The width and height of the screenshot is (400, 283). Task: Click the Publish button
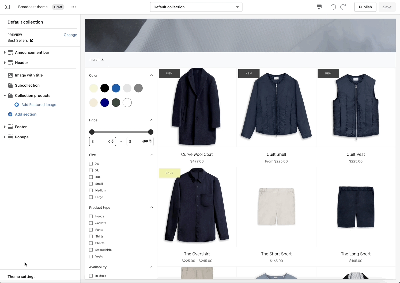[365, 7]
